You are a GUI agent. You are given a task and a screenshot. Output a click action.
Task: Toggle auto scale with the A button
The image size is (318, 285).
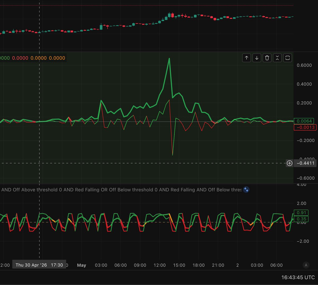[x=306, y=265]
